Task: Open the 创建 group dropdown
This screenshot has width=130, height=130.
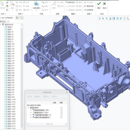Action: click(x=89, y=14)
